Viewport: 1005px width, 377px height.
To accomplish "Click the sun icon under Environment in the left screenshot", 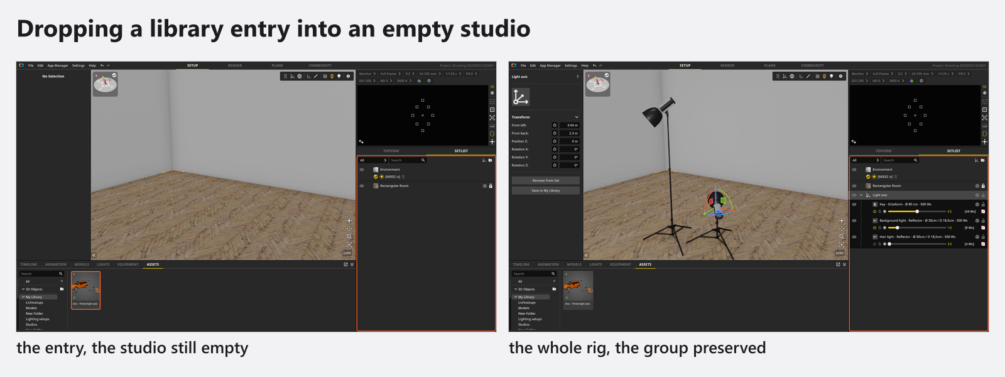I will [x=381, y=177].
